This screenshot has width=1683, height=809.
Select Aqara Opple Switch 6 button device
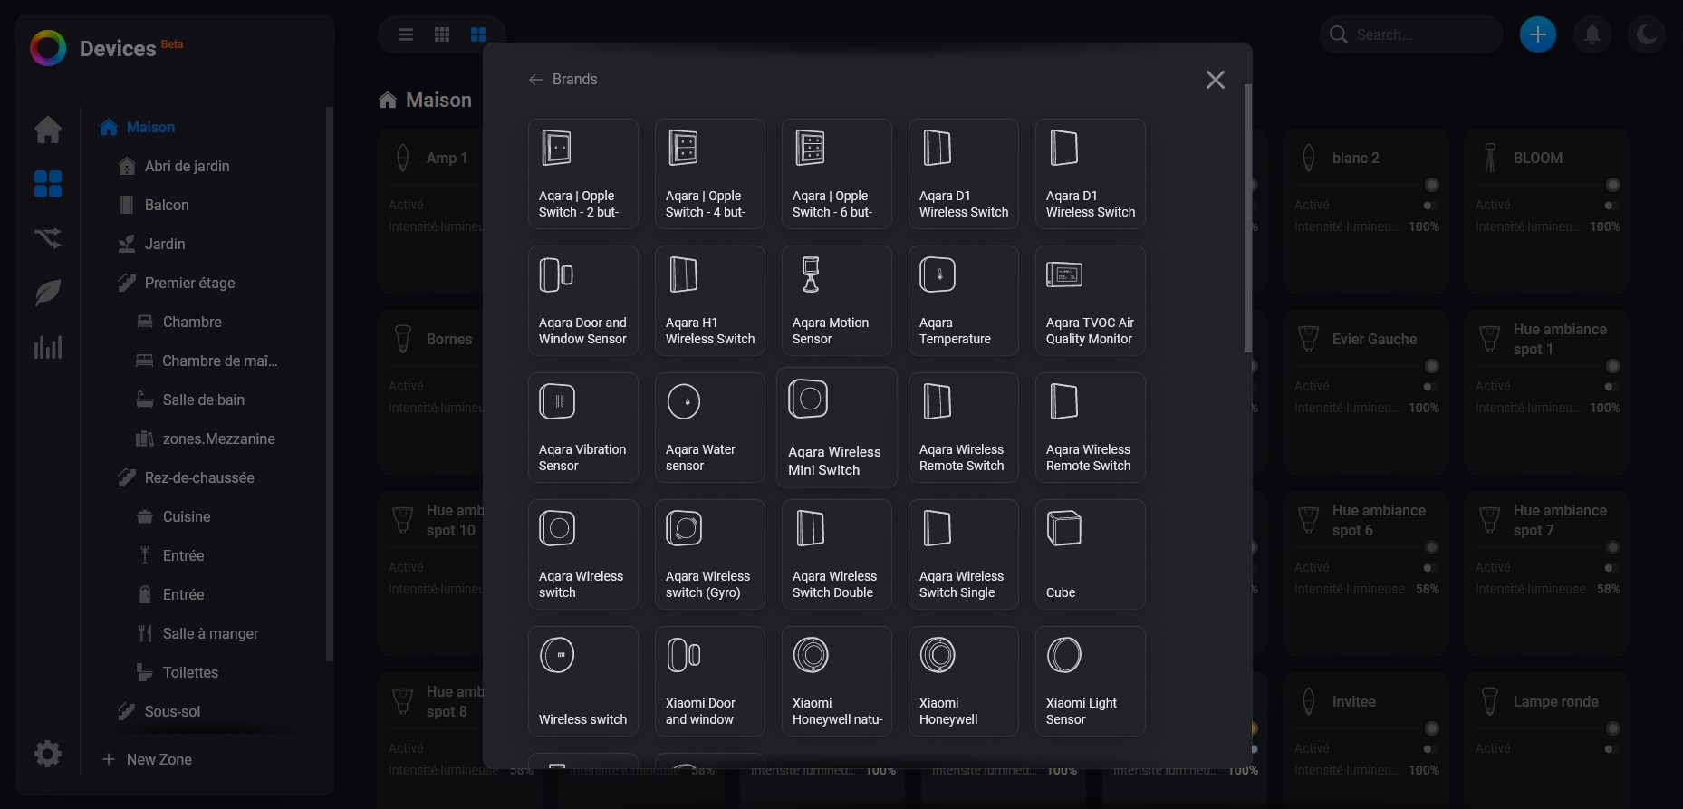point(837,174)
